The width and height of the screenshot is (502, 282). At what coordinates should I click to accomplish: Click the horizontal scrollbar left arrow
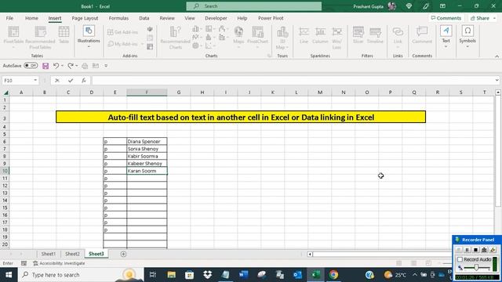point(310,254)
